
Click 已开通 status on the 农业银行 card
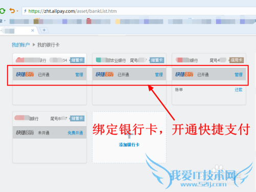(123, 75)
